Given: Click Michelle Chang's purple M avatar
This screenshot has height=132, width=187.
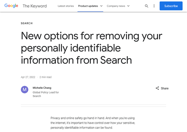Looking at the screenshot, I should (x=25, y=89).
